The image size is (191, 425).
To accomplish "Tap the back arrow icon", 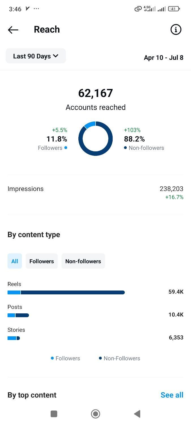I will pos(13,30).
